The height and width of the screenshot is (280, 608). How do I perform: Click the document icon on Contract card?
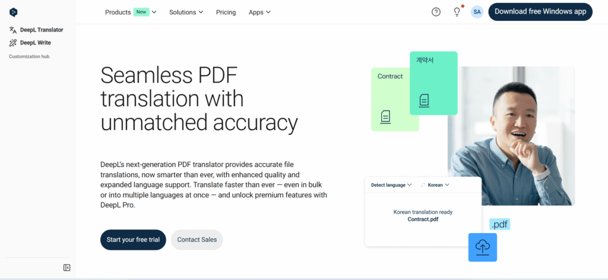tap(385, 117)
